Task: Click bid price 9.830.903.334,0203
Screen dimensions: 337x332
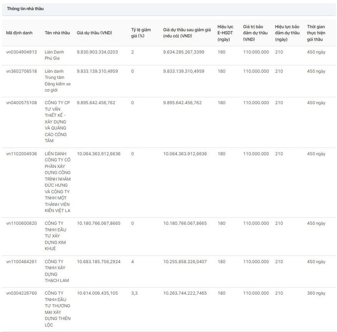Action: [x=97, y=52]
